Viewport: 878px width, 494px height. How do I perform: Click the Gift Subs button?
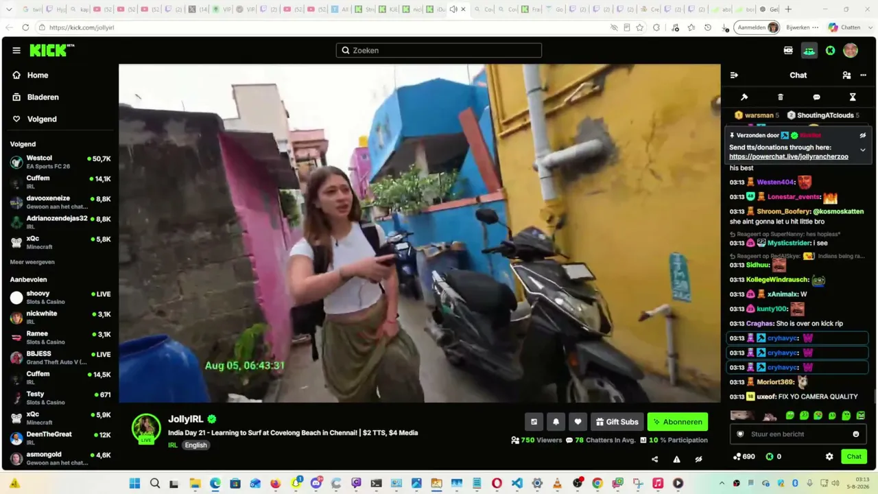click(617, 422)
